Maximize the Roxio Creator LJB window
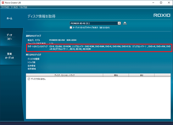 (161, 3)
